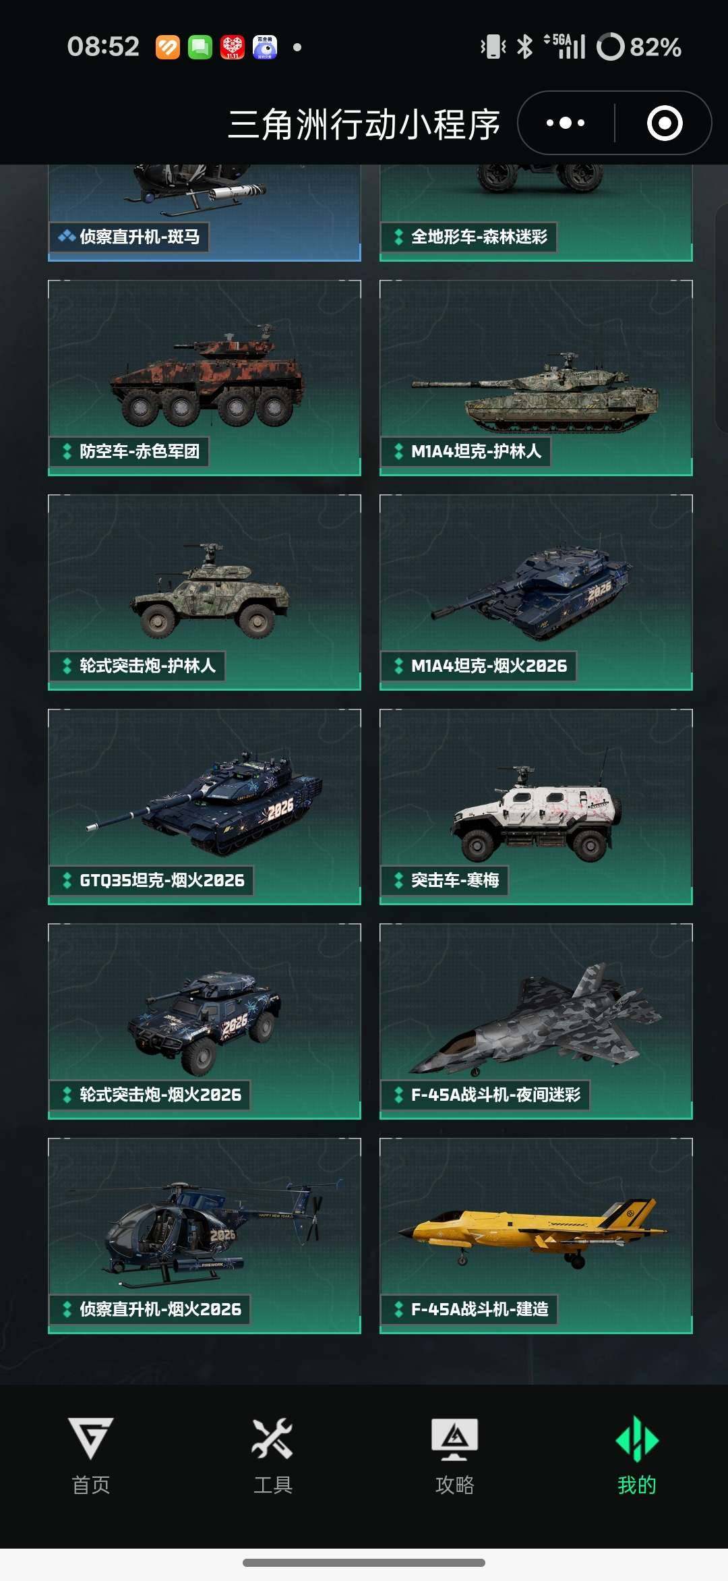728x1581 pixels.
Task: Close the mini program via circle icon
Action: (x=665, y=123)
